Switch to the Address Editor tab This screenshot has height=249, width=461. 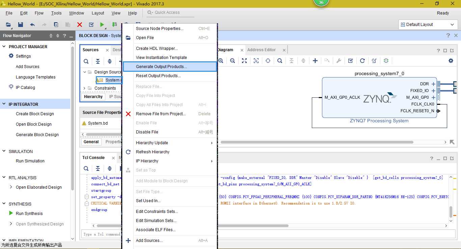262,50
